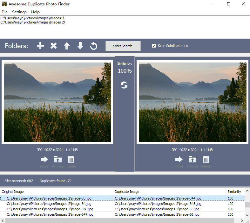
Task: Move folder up with up arrow icon
Action: 67,46
